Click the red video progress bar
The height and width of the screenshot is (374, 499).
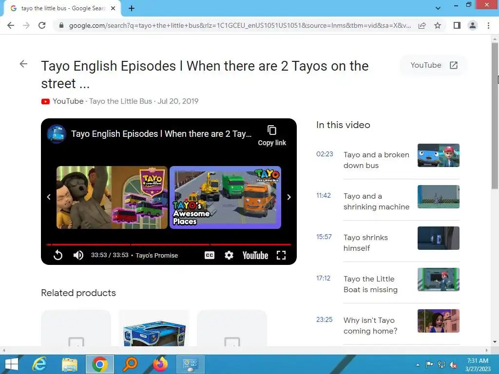[169, 244]
